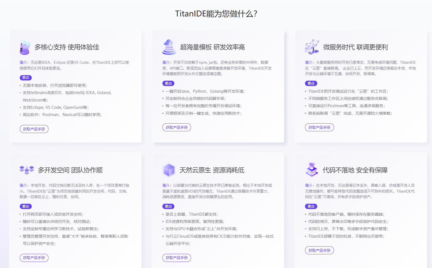Click the multi-core support person illustration icon

point(25,47)
